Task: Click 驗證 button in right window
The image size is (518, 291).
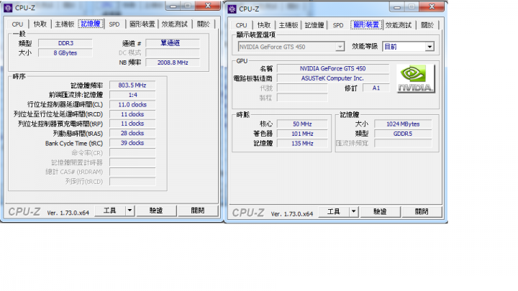Action: (380, 211)
